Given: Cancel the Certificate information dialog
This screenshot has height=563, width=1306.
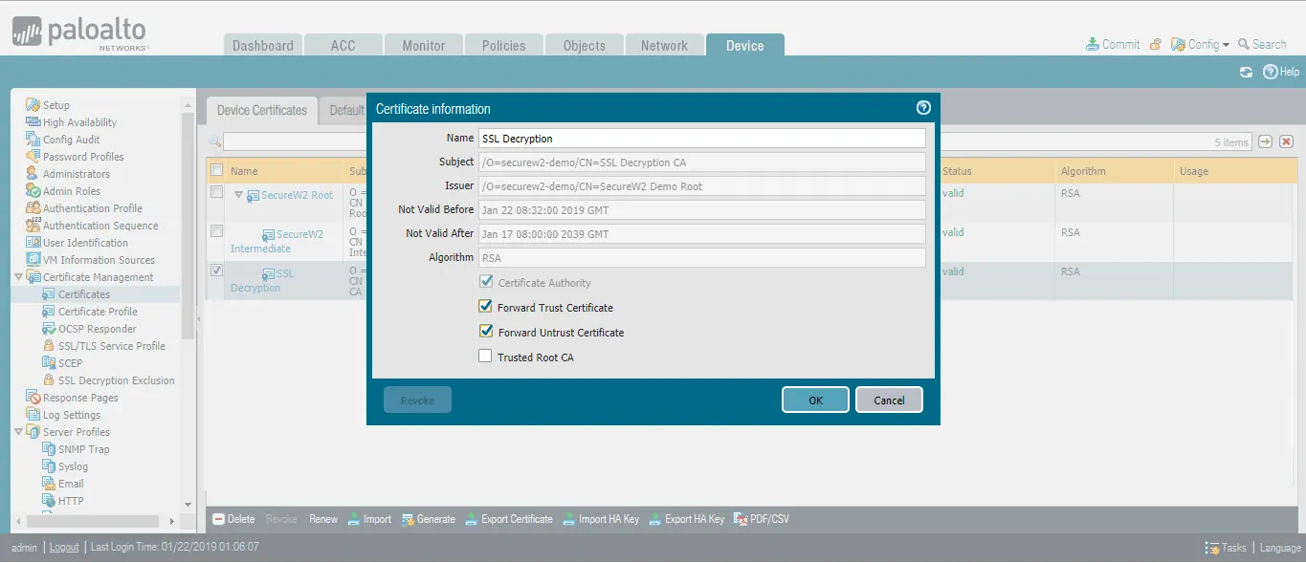Looking at the screenshot, I should click(888, 401).
